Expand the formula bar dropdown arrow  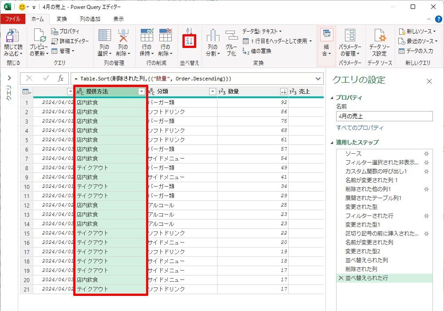318,79
